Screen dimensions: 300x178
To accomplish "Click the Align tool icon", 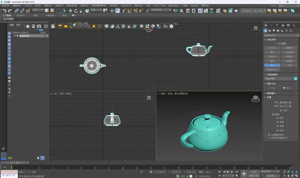I will tap(181, 11).
